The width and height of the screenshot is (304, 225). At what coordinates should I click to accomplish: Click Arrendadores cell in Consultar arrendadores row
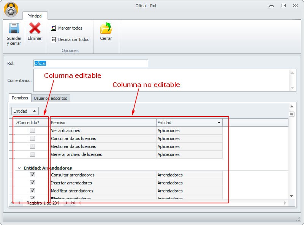click(x=189, y=175)
